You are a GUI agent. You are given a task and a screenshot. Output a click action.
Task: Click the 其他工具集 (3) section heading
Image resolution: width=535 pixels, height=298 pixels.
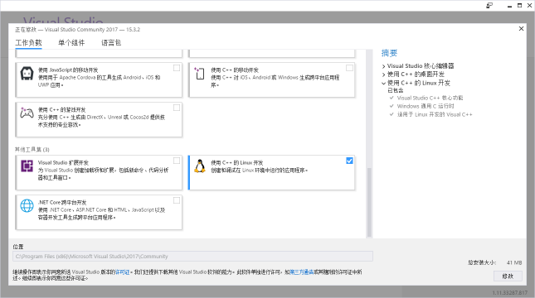tap(32, 150)
